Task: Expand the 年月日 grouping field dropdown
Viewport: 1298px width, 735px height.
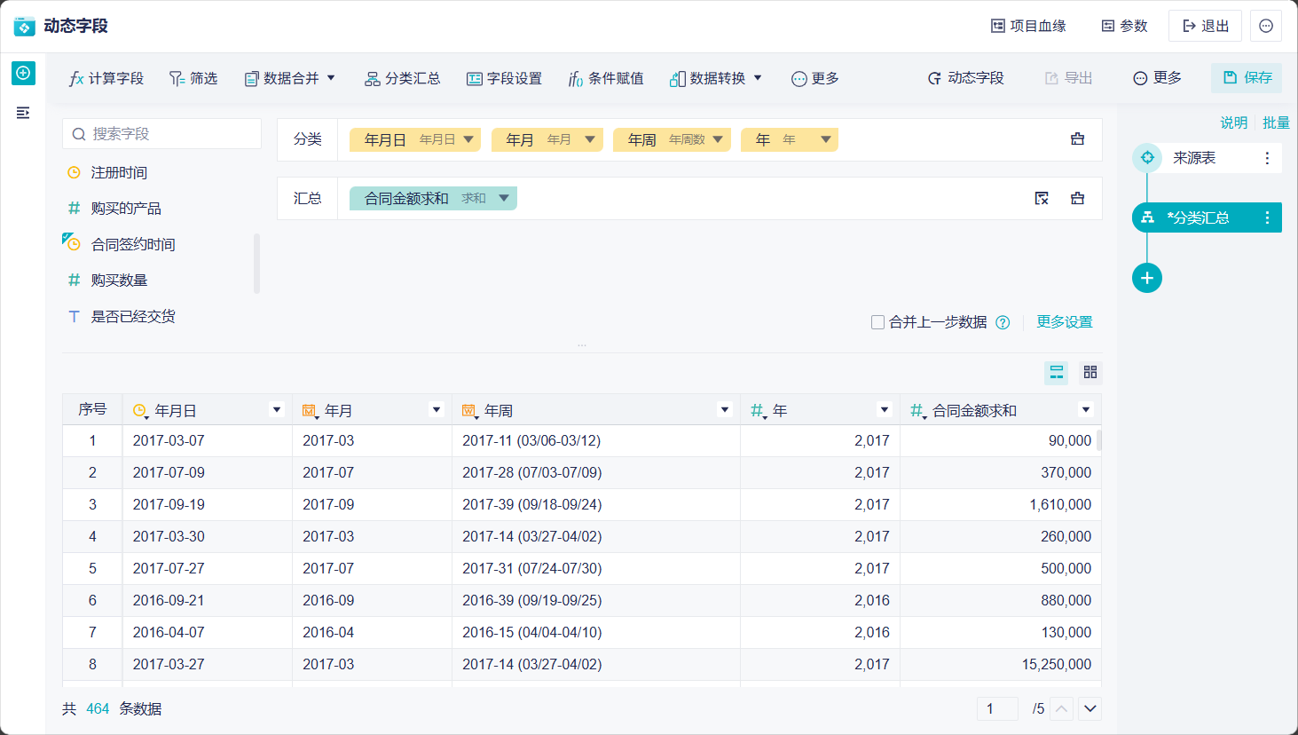Action: pyautogui.click(x=468, y=139)
